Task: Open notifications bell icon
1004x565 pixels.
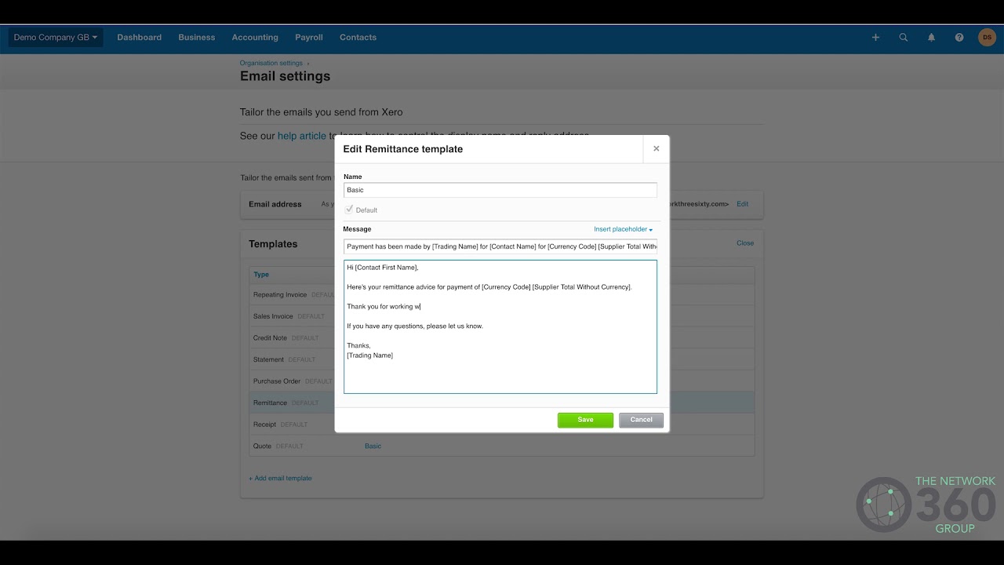Action: pyautogui.click(x=931, y=37)
